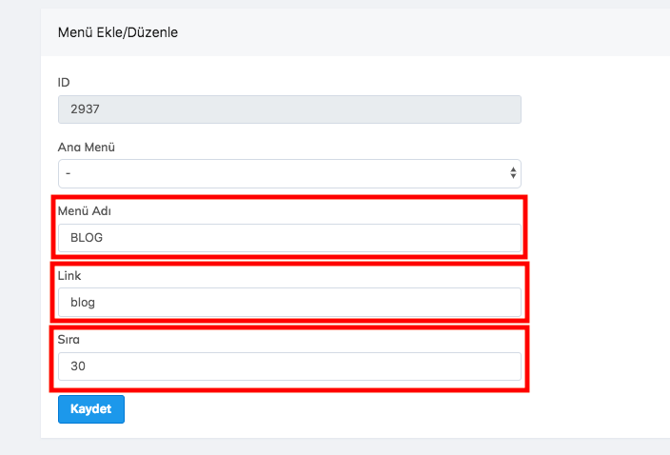Place cursor on the BLOG text

point(87,238)
